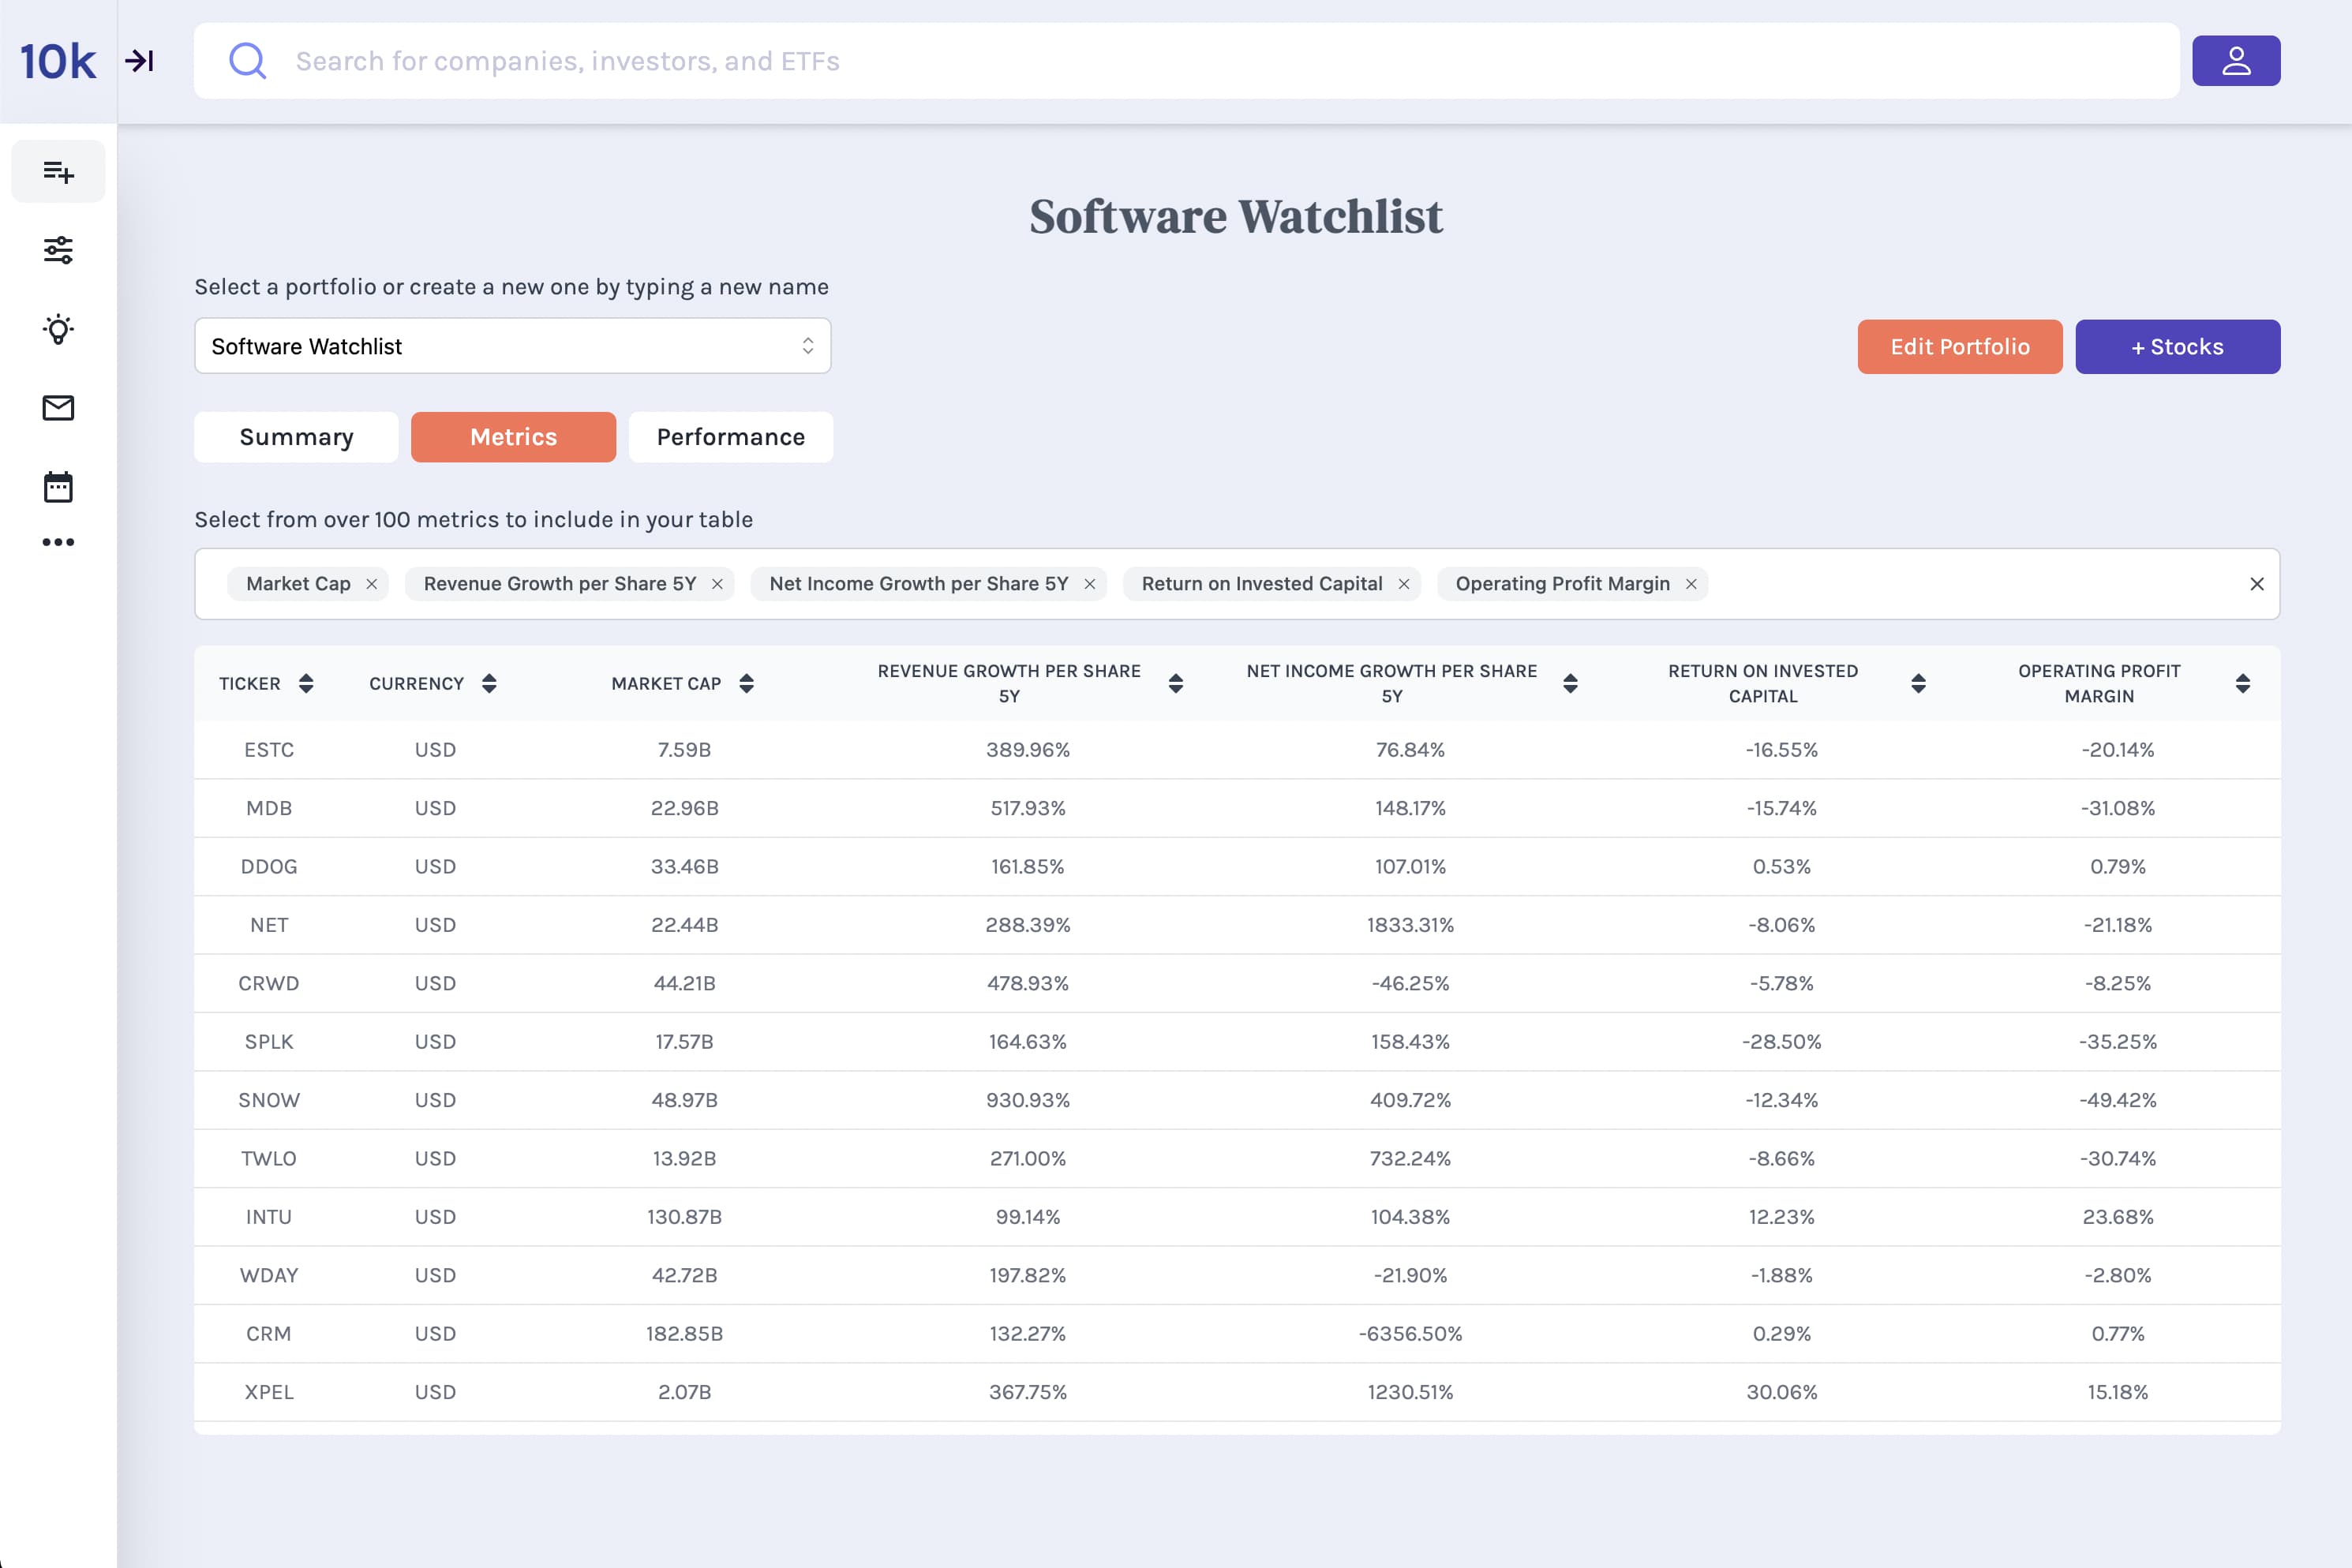Expand the sidebar with the arrow icon
The image size is (2352, 1568).
(139, 61)
